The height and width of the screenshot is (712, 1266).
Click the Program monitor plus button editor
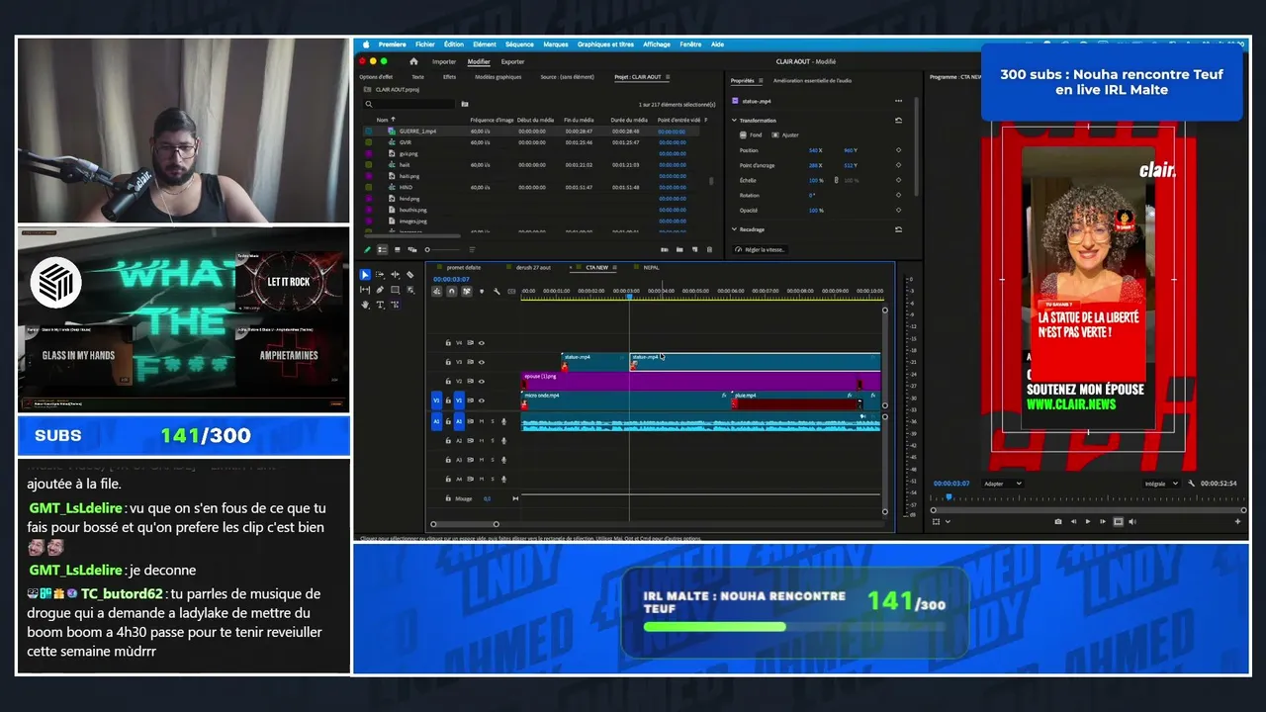[1237, 521]
